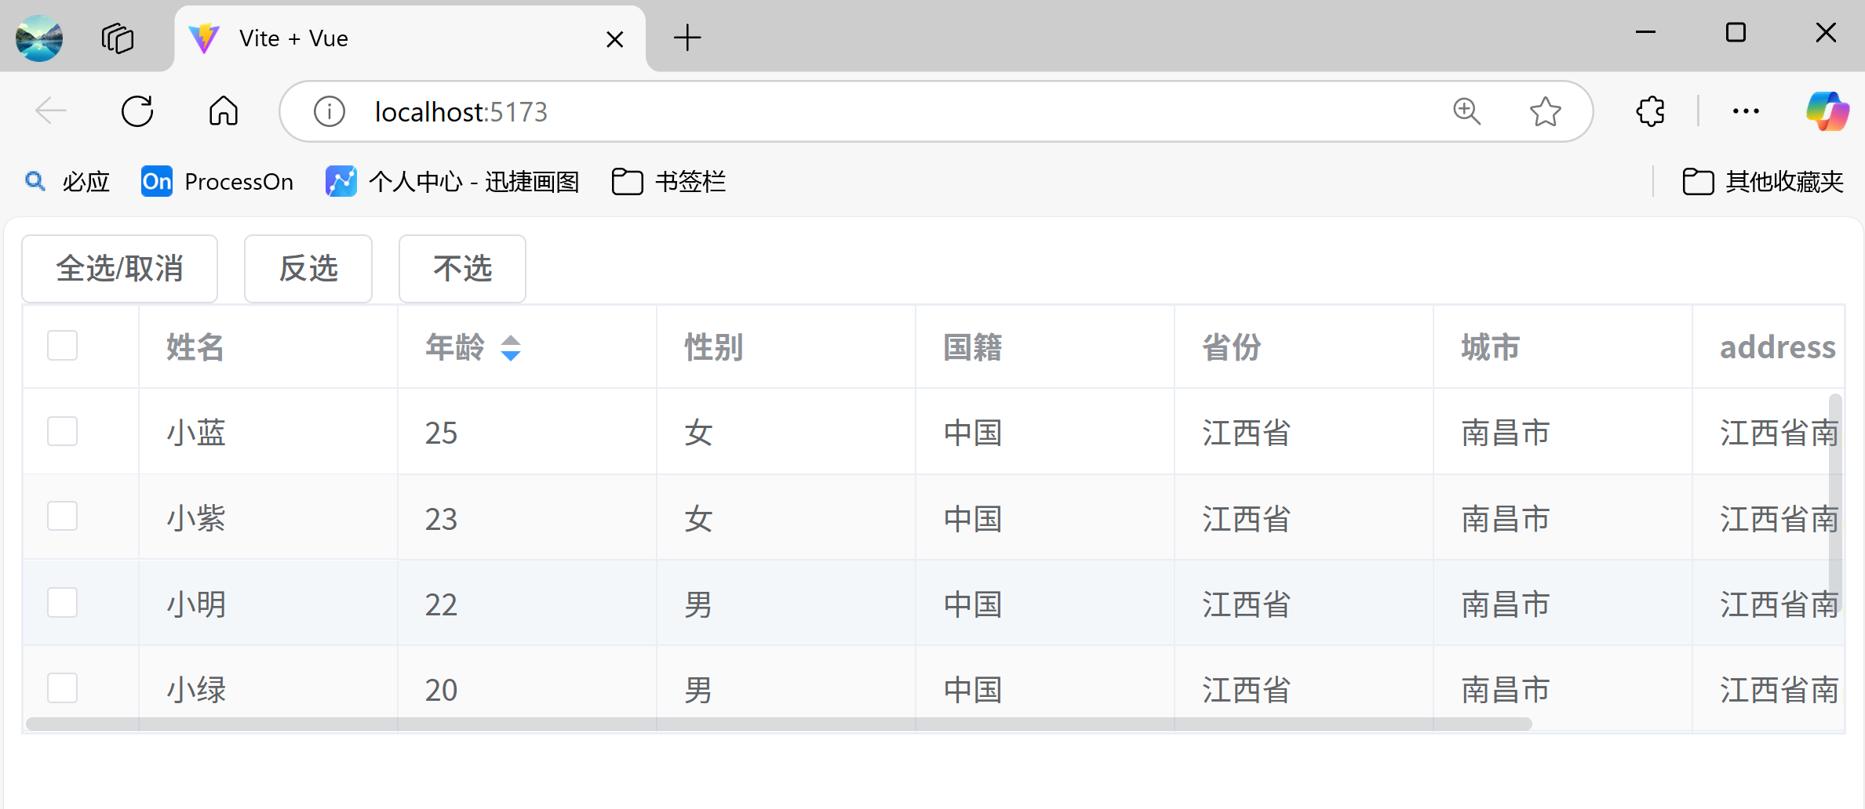Open the 个人中心 - 迅捷画图 bookmark
The height and width of the screenshot is (809, 1865).
[453, 182]
